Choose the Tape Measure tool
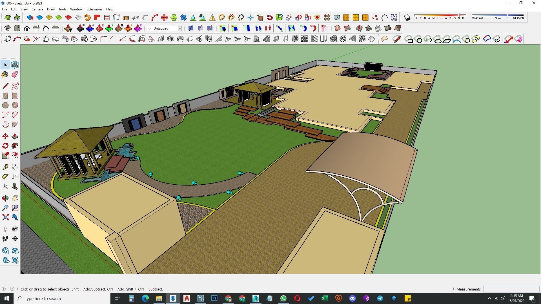Image resolution: width=541 pixels, height=304 pixels. (5, 167)
